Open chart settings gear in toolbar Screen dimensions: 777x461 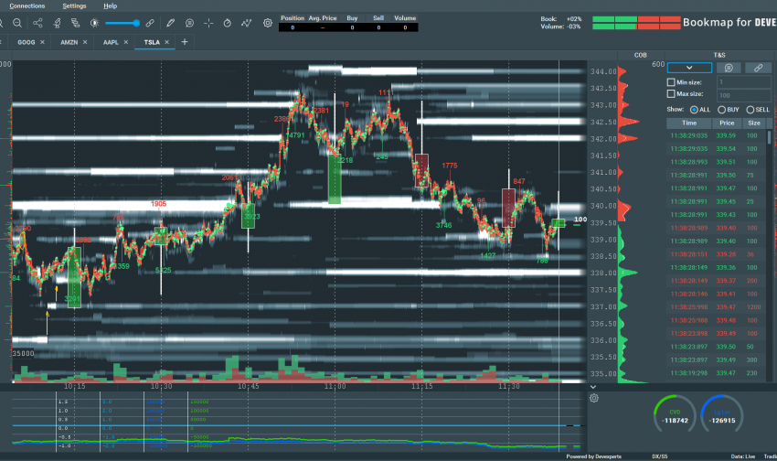pos(268,23)
